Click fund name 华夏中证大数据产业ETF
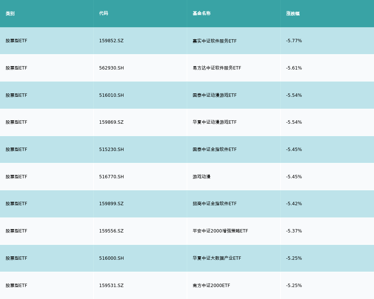Image resolution: width=374 pixels, height=299 pixels. tap(217, 258)
